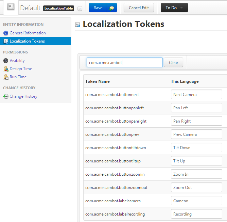Edit the Pan Right translation field

click(x=196, y=121)
